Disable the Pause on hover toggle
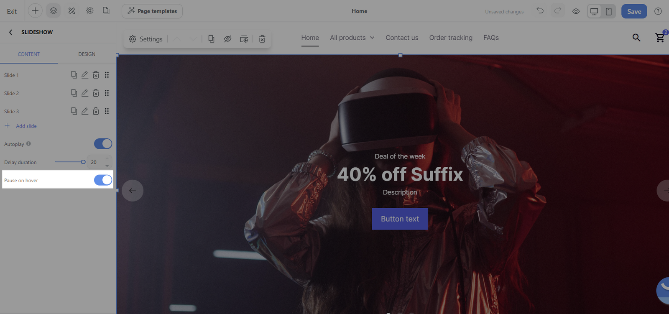The image size is (669, 314). [103, 180]
